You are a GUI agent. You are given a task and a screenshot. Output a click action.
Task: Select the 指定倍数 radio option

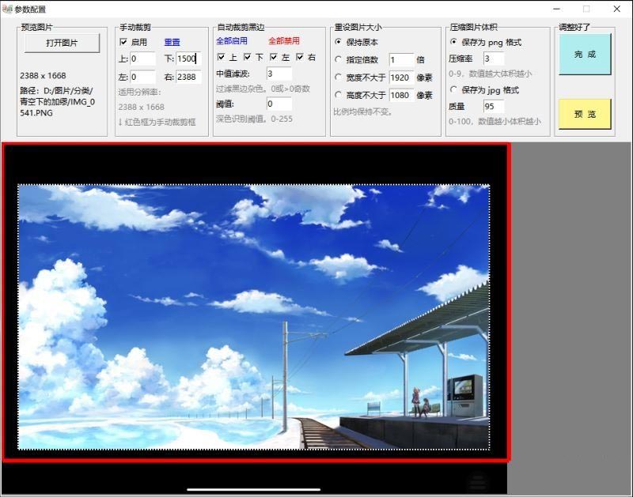[339, 60]
